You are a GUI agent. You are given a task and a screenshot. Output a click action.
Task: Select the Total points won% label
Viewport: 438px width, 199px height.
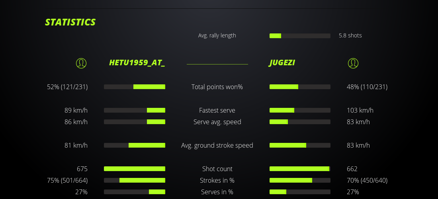tap(217, 87)
